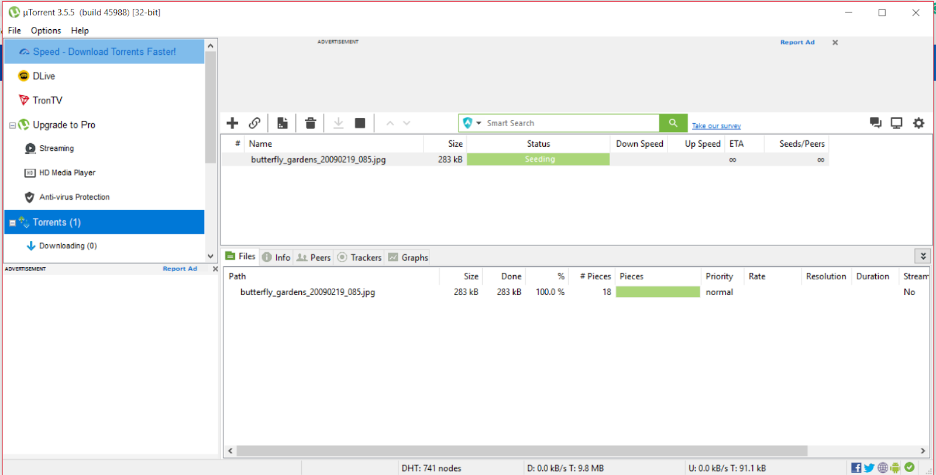The width and height of the screenshot is (936, 475).
Task: Collapse the Torrents (1) tree node
Action: 12,223
